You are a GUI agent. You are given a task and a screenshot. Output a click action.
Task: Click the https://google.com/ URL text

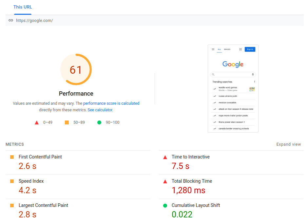[x=34, y=21]
